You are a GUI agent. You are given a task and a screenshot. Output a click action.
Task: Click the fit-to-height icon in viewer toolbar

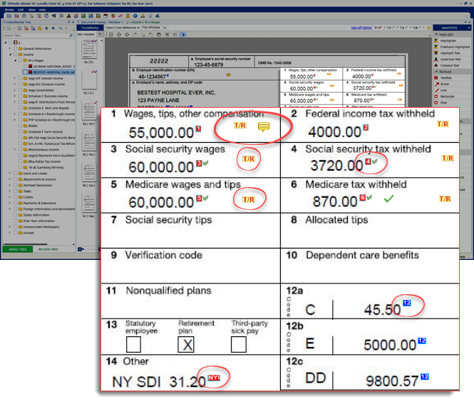pos(119,34)
